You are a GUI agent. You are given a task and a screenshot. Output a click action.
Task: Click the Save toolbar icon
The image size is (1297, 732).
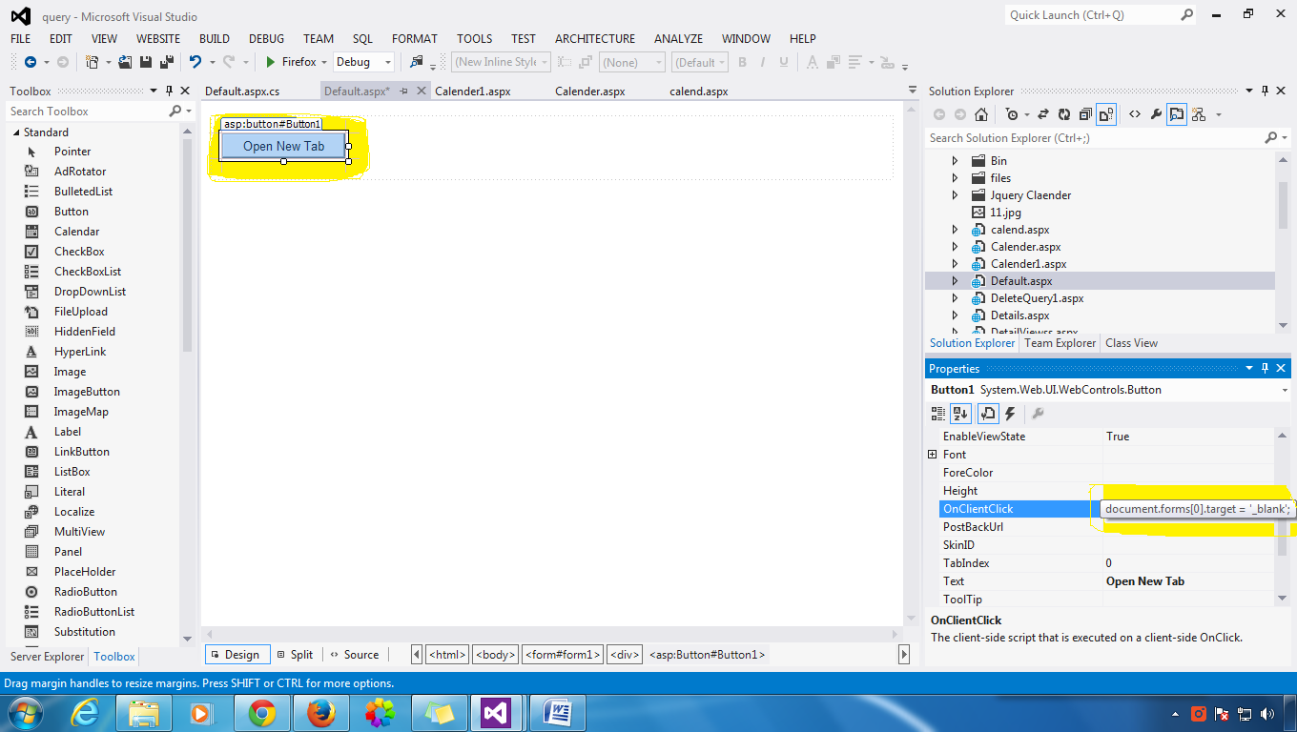point(146,62)
